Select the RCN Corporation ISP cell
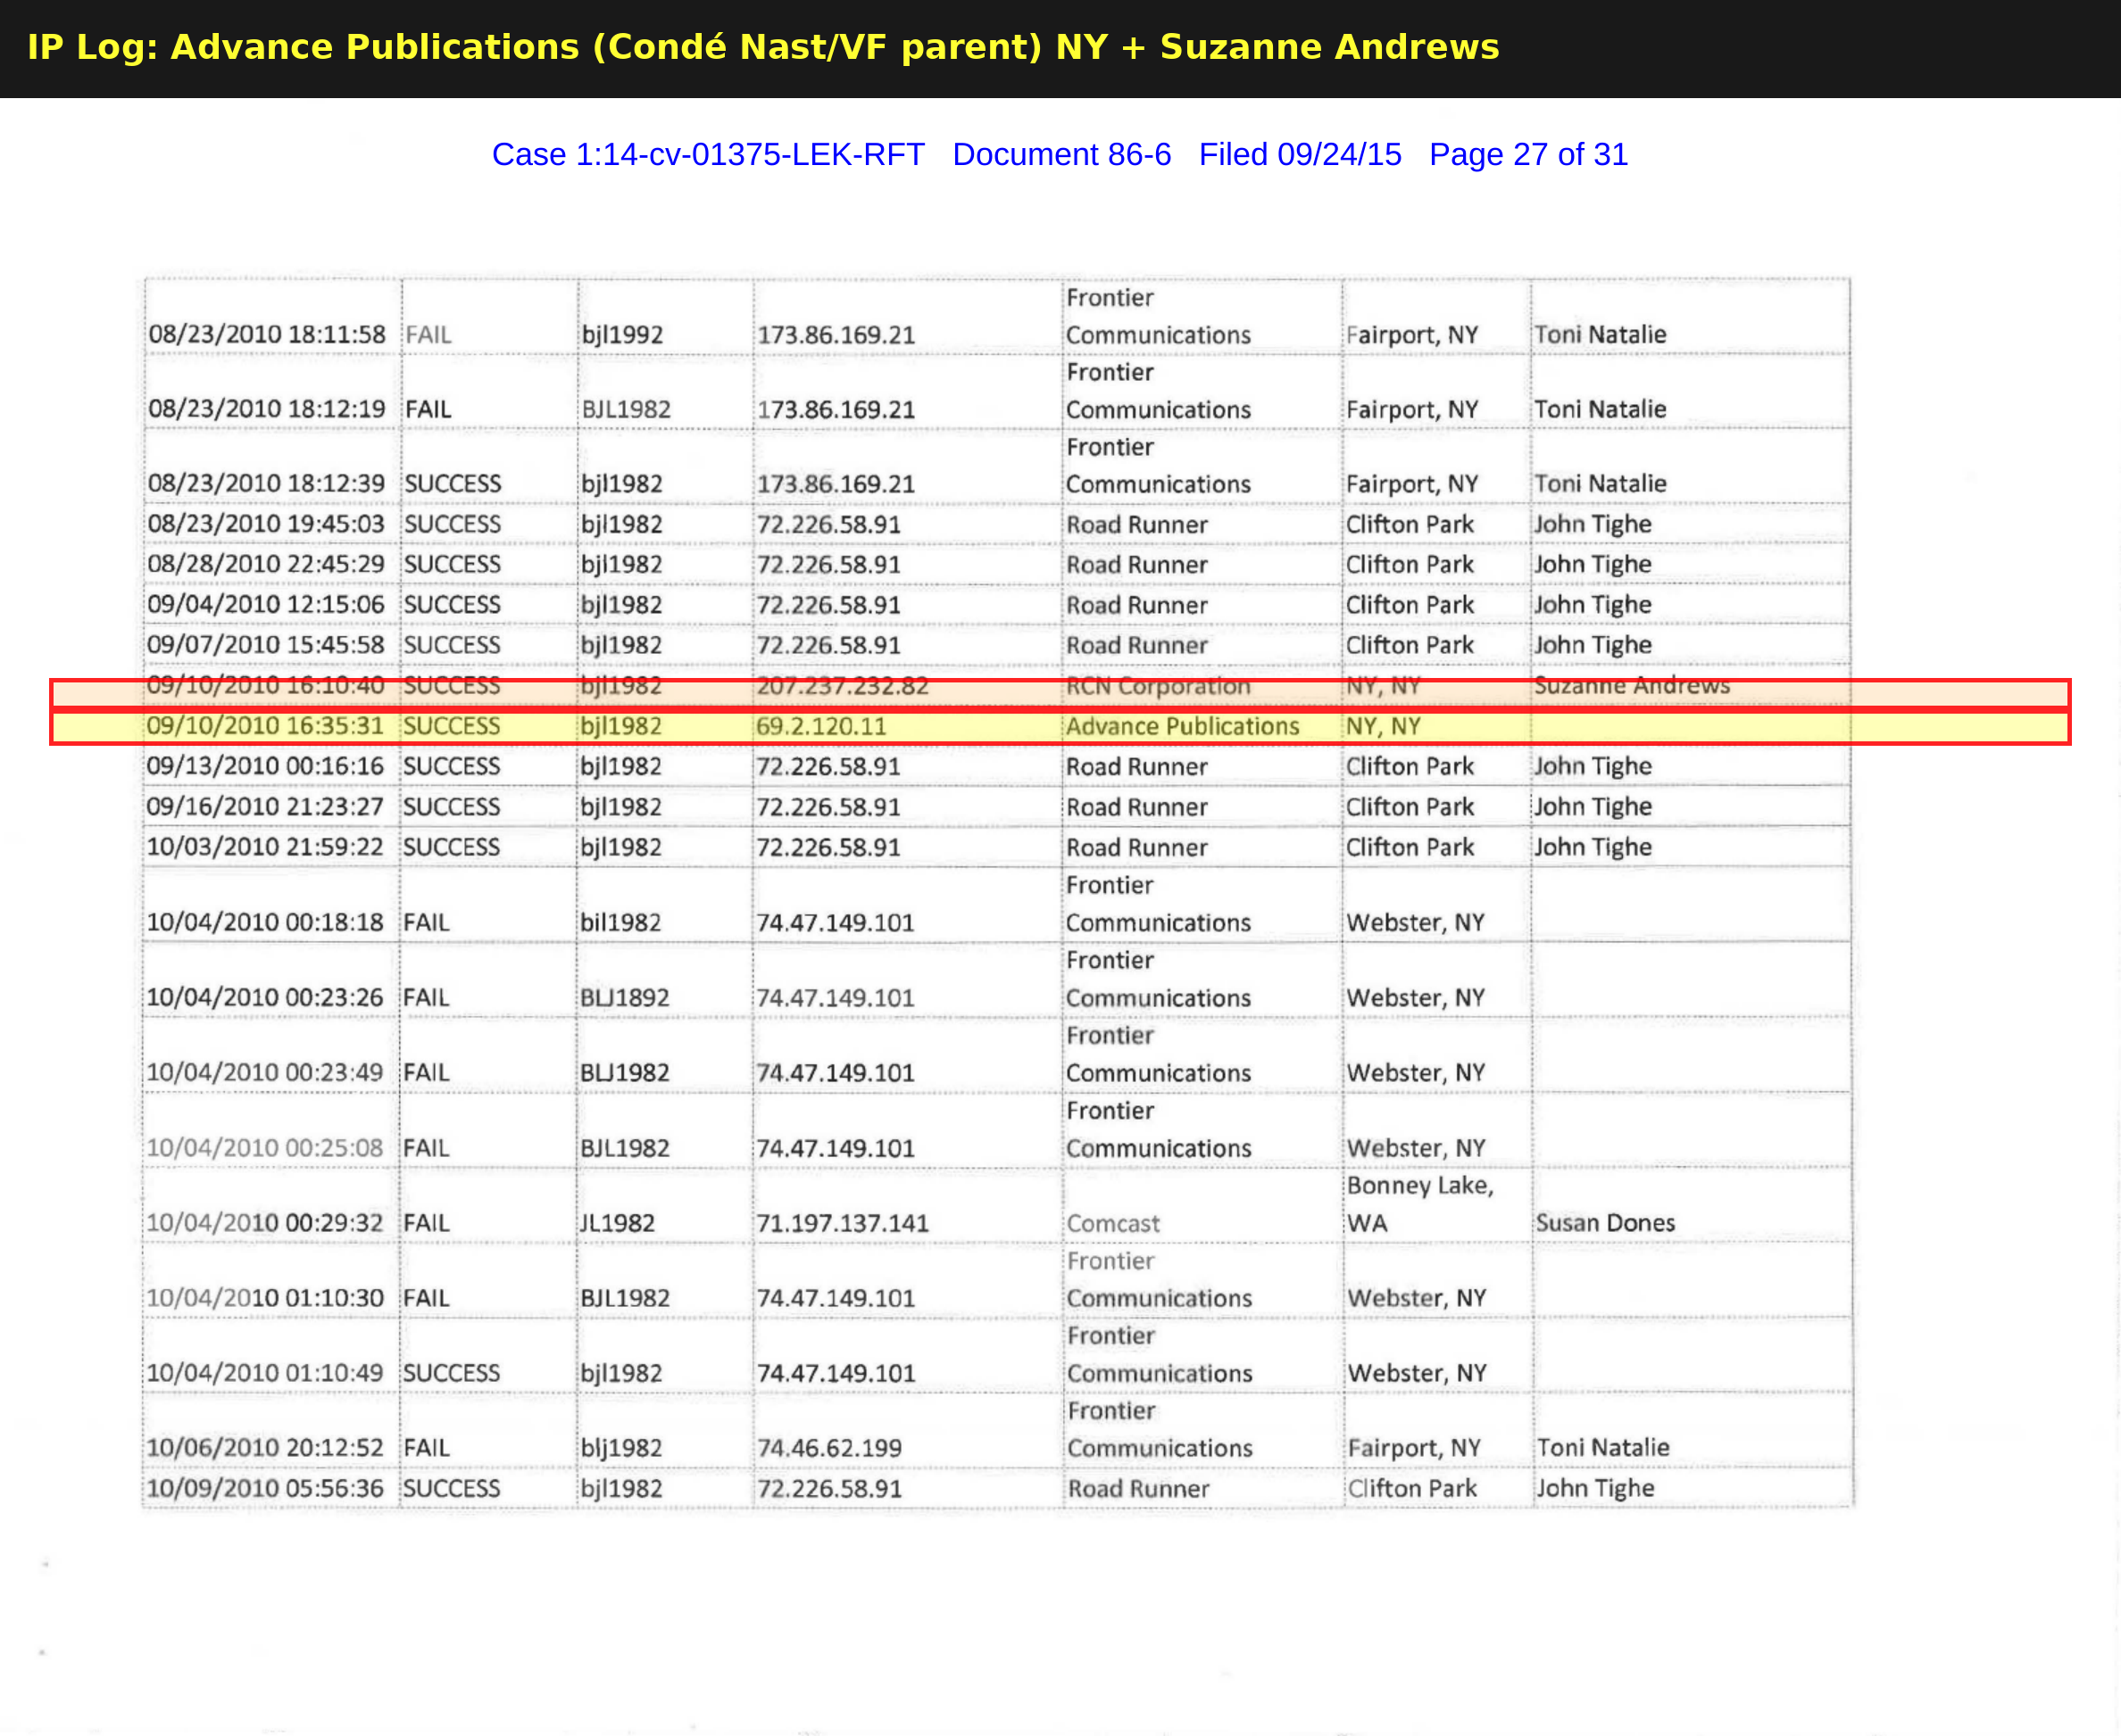Viewport: 2121px width, 1736px height. coord(1159,687)
